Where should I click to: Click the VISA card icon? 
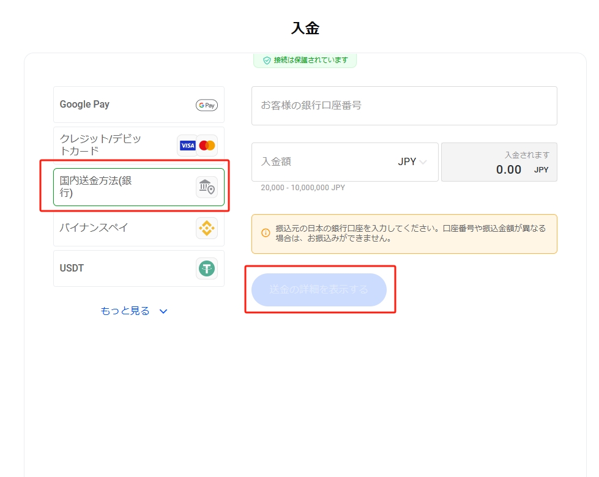(x=187, y=146)
